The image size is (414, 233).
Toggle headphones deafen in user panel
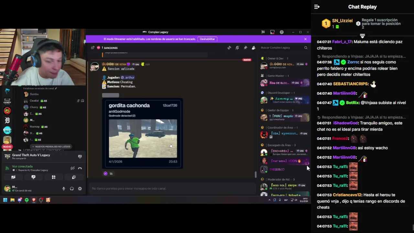[x=72, y=189]
